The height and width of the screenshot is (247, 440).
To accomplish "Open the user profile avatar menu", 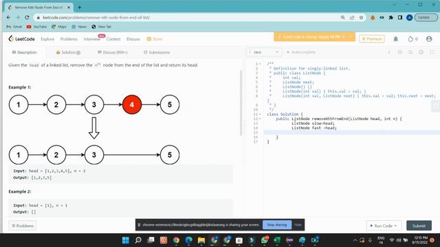I will (x=429, y=39).
